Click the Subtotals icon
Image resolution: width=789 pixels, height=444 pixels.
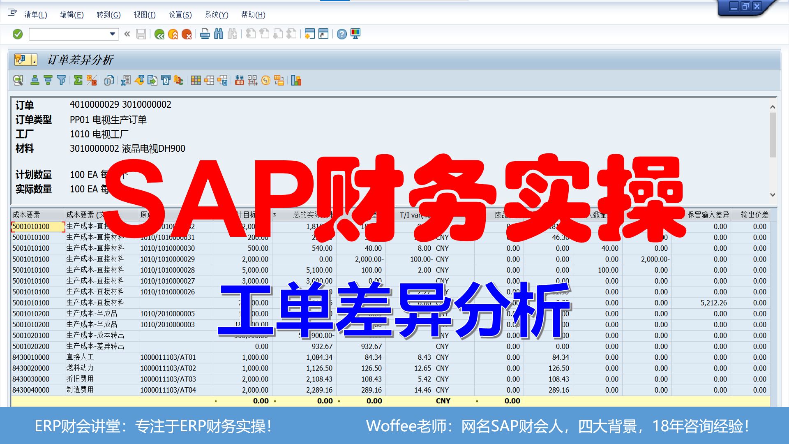pos(92,80)
